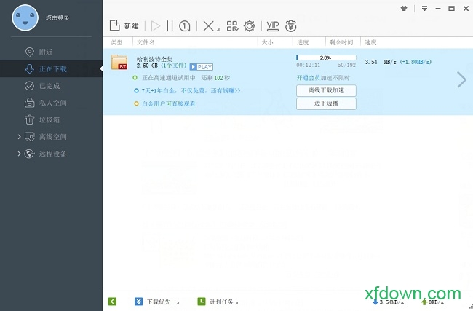This screenshot has width=473, height=311.
Task: Expand the 远程设备 tree arrow
Action: coord(19,154)
